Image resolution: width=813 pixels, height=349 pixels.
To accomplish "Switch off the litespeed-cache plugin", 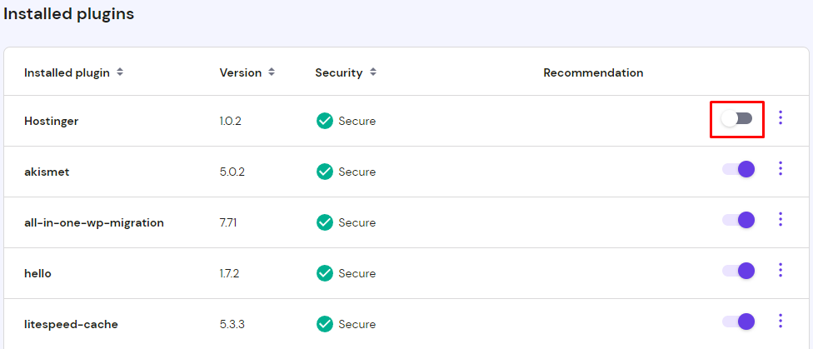I will [738, 322].
